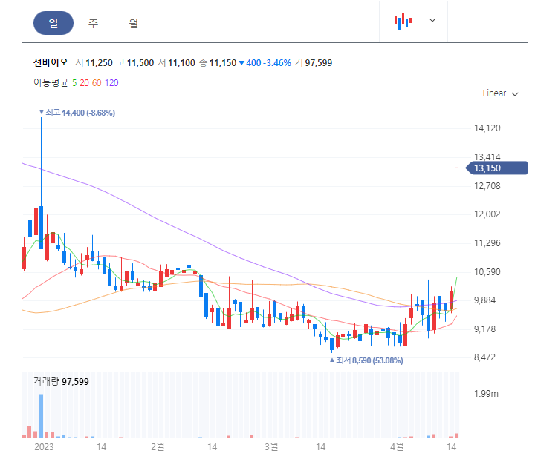This screenshot has height=462, width=535.
Task: Click the 거래량 97,599 volume label
Action: [61, 381]
